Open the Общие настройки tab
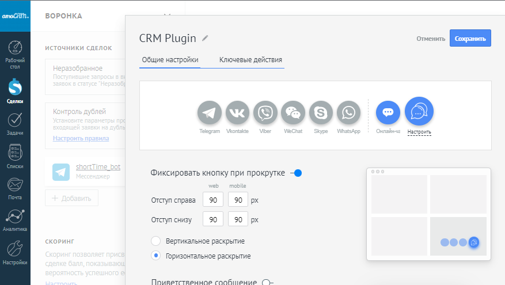 (x=169, y=60)
